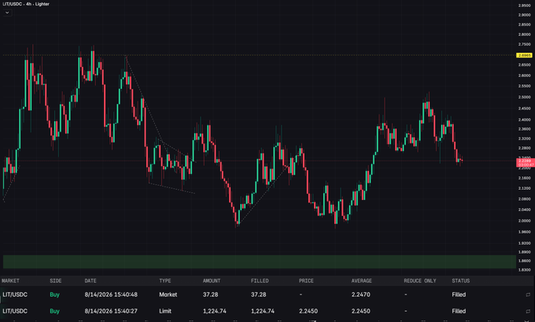
Task: Click the LIT/USDC · 4h · Lighter chart title
Action: [x=26, y=4]
